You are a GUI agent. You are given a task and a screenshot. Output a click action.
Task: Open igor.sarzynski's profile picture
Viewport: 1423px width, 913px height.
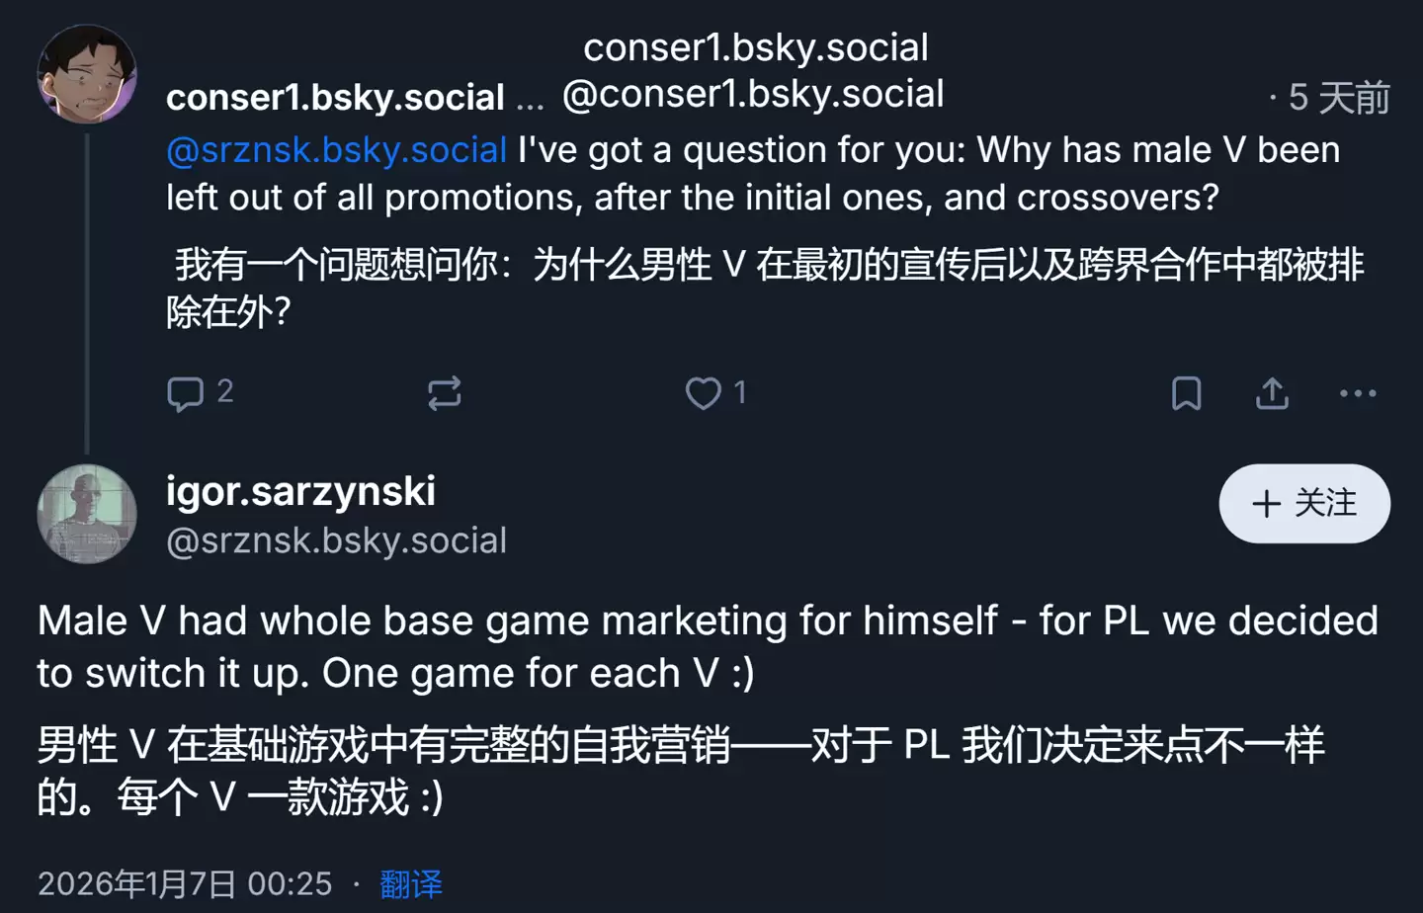(x=86, y=514)
